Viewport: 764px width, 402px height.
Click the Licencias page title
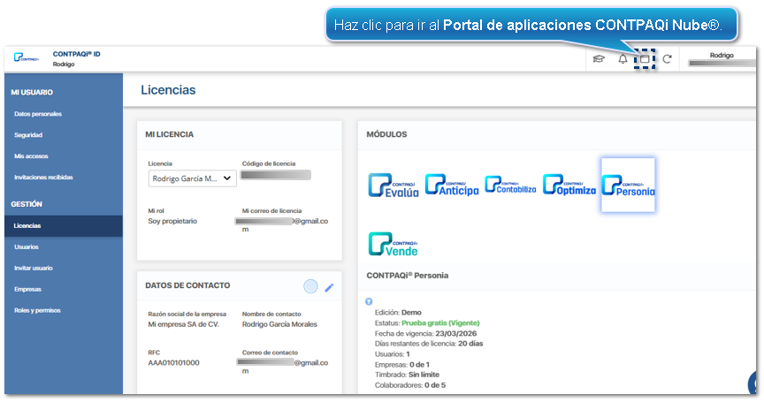click(x=168, y=90)
